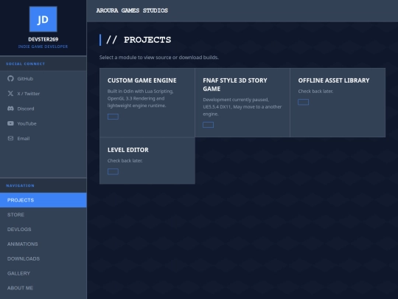Select the Projects navigation item
Screen dimensions: 398x299
(x=43, y=200)
